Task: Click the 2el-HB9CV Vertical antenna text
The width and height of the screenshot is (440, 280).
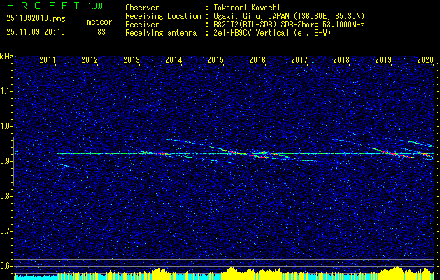Action: point(272,33)
